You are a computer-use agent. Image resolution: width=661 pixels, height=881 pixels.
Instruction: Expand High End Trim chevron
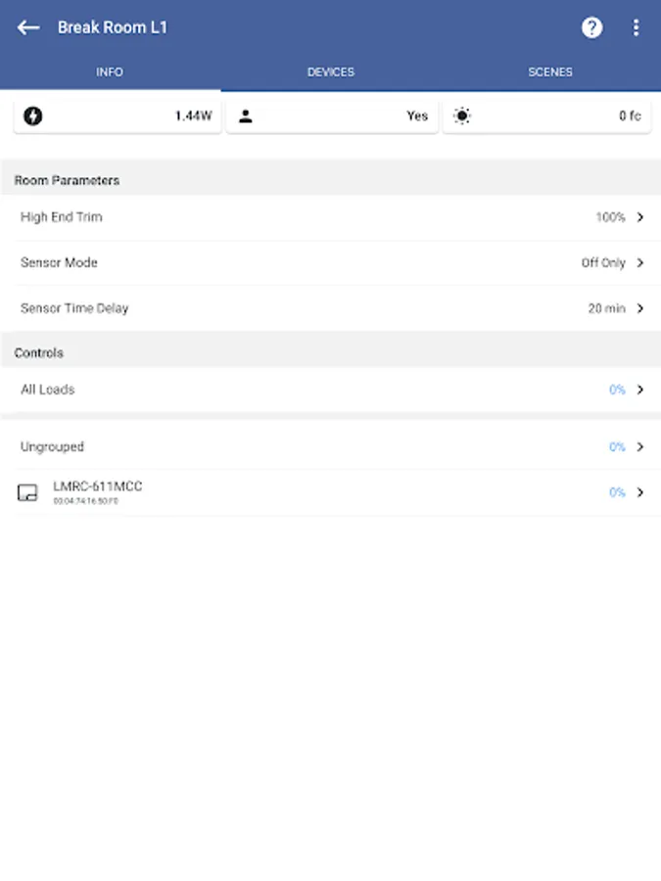click(640, 217)
